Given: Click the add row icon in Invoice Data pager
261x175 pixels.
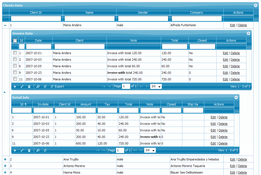Looking at the screenshot, I should pos(15,86).
